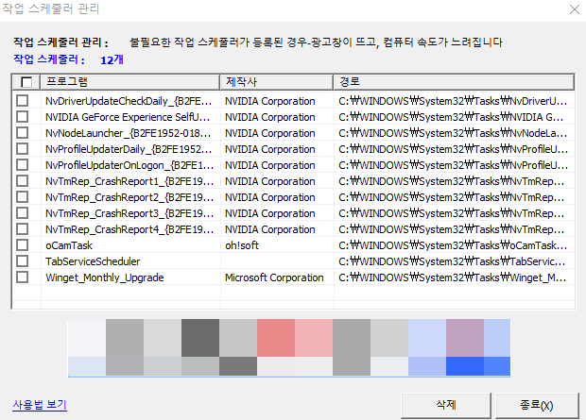Image resolution: width=586 pixels, height=420 pixels.
Task: Click the oCamTask path cell
Action: (x=453, y=245)
